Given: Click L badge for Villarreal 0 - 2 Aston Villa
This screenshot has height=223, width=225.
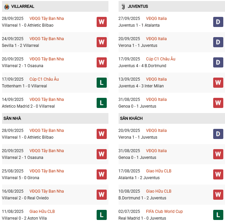Looking at the screenshot, I should tap(102, 215).
